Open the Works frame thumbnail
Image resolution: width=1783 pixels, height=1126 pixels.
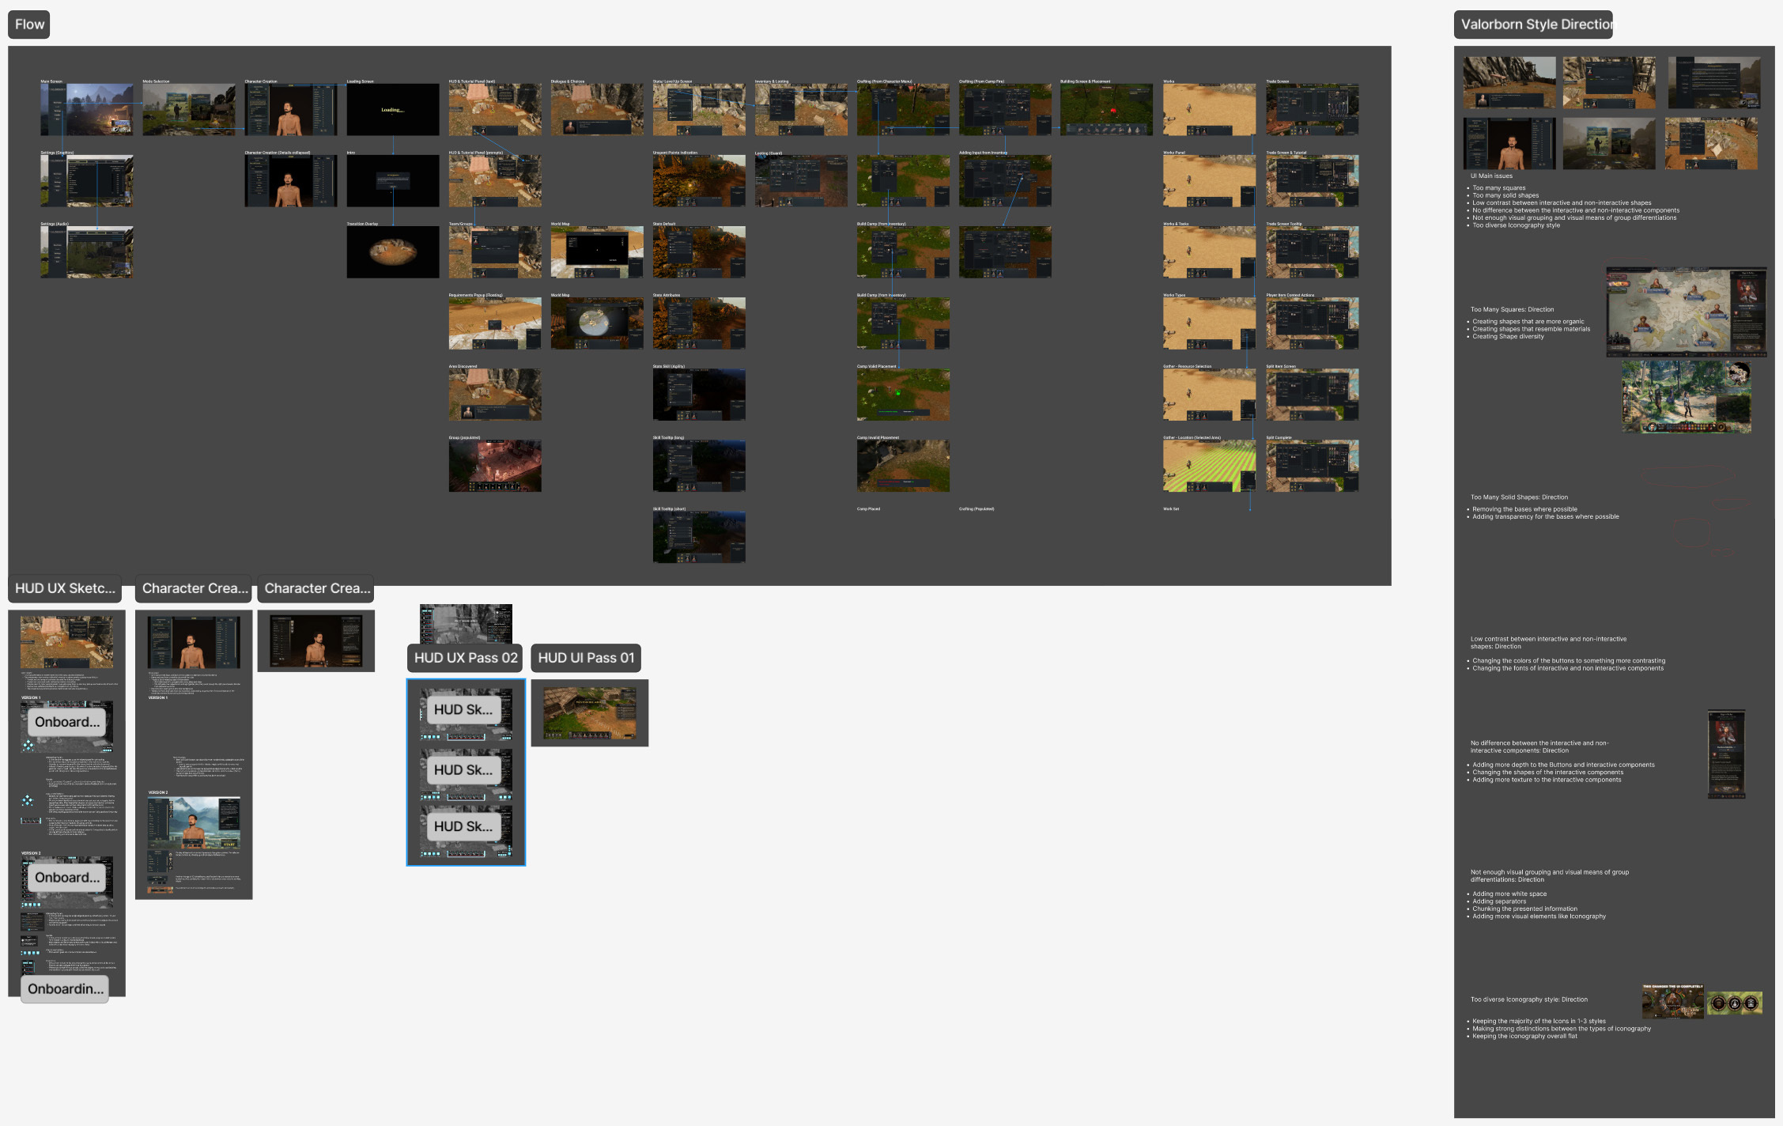[1209, 110]
